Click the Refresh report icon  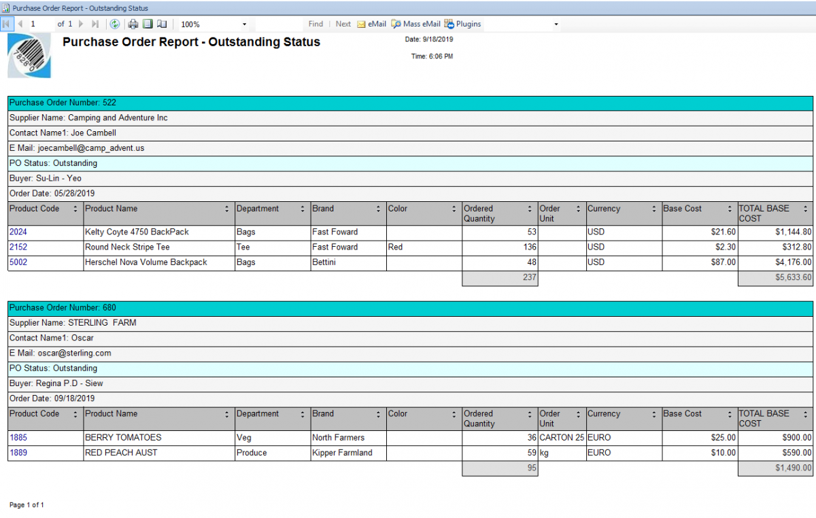pyautogui.click(x=114, y=24)
